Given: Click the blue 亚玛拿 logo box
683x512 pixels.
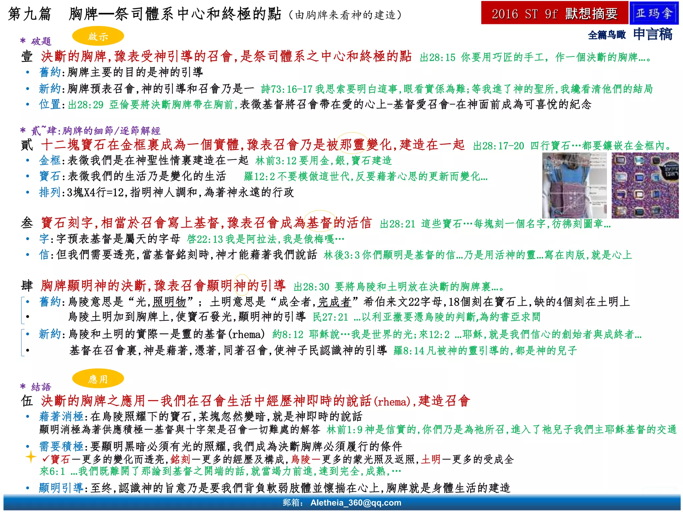Looking at the screenshot, I should pos(654,13).
